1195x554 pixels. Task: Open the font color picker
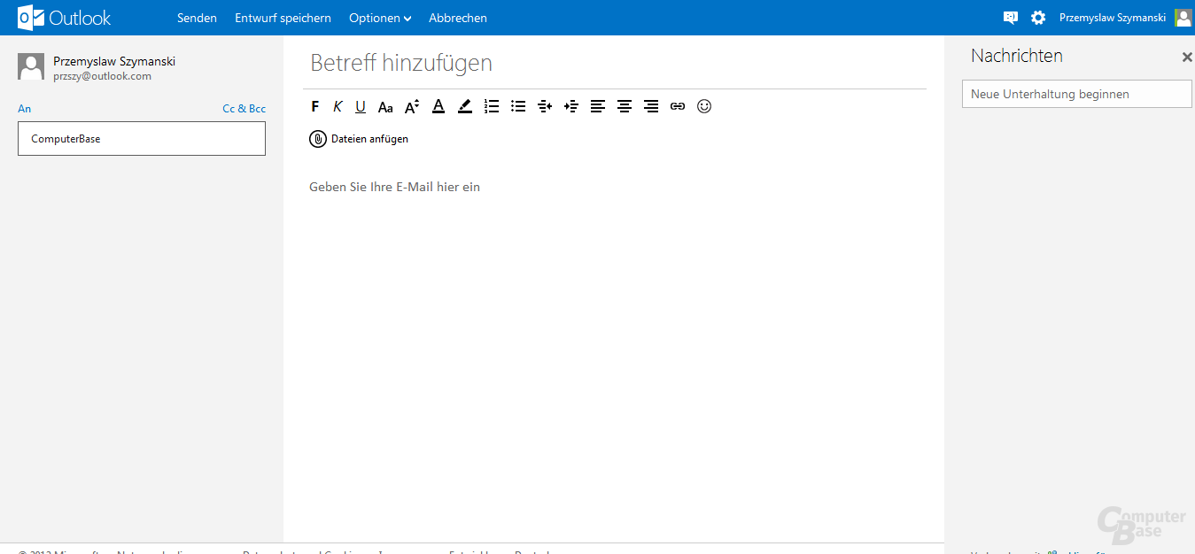(x=438, y=106)
